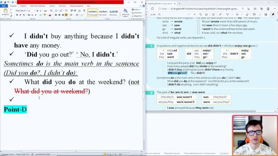The image size is (278, 156).
Task: Click the Paste button in Word ribbon
Action: point(5,12)
